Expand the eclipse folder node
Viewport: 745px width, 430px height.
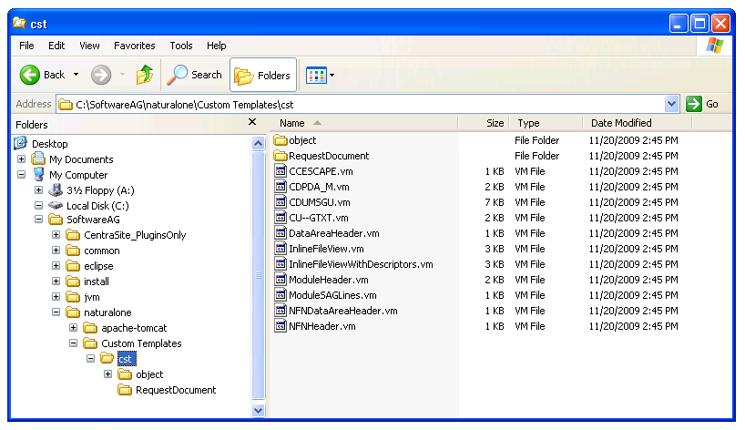coord(56,266)
